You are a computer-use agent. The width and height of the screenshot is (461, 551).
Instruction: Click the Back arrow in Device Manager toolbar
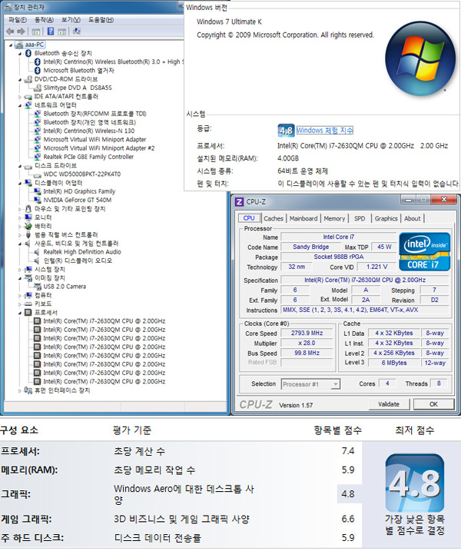10,32
